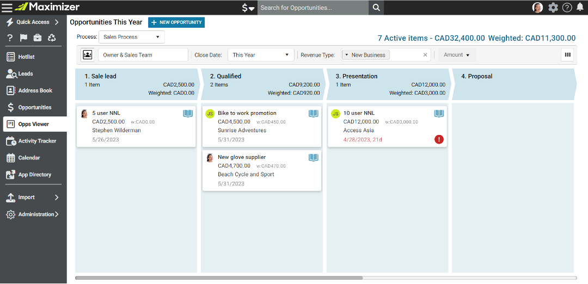Screen dimensions: 588x284
Task: Click the owner photo on 5 user NNL card
Action: tap(84, 114)
